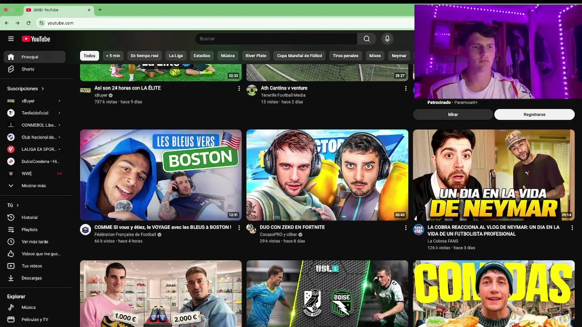Start voice search with microphone icon

click(387, 39)
